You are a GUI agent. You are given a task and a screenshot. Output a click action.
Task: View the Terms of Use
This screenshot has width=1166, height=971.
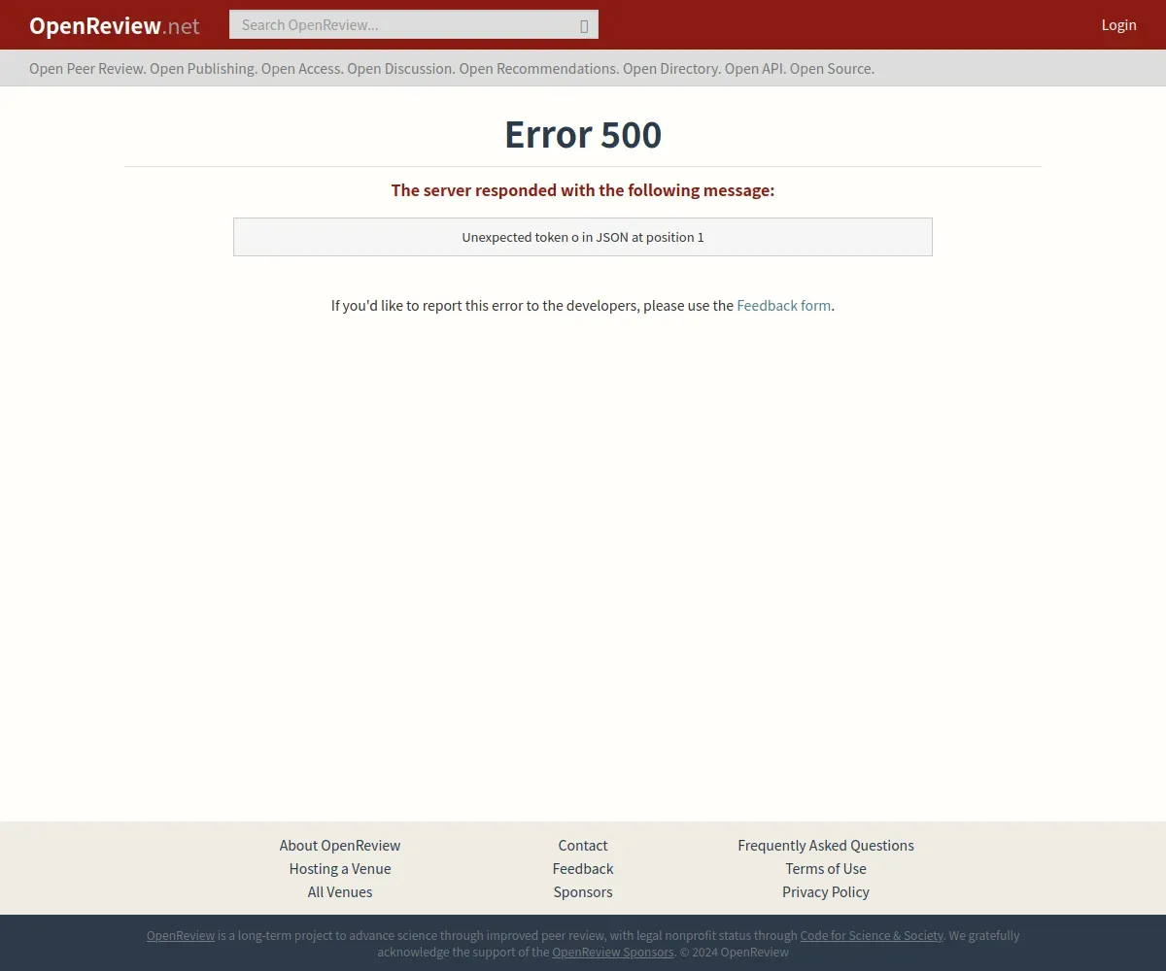826,868
